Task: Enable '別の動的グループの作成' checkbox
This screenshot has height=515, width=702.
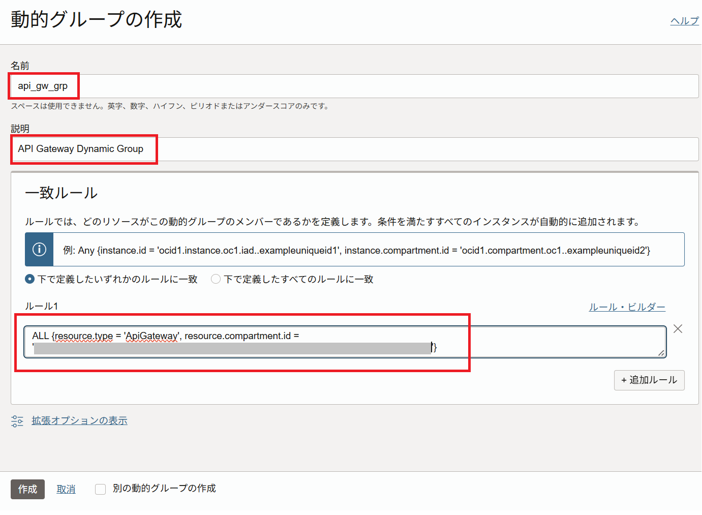Action: click(101, 489)
